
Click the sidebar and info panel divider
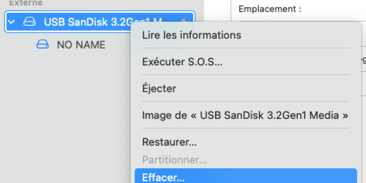[204, 11]
